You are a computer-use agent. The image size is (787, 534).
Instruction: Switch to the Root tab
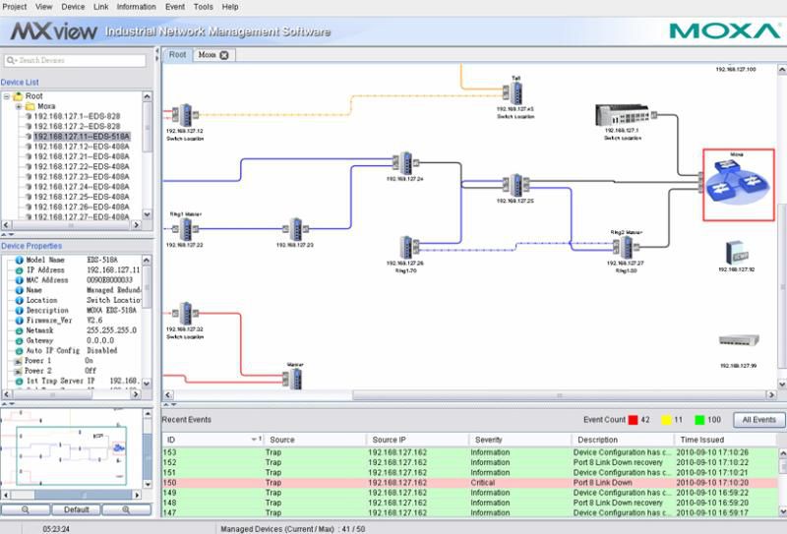point(177,55)
